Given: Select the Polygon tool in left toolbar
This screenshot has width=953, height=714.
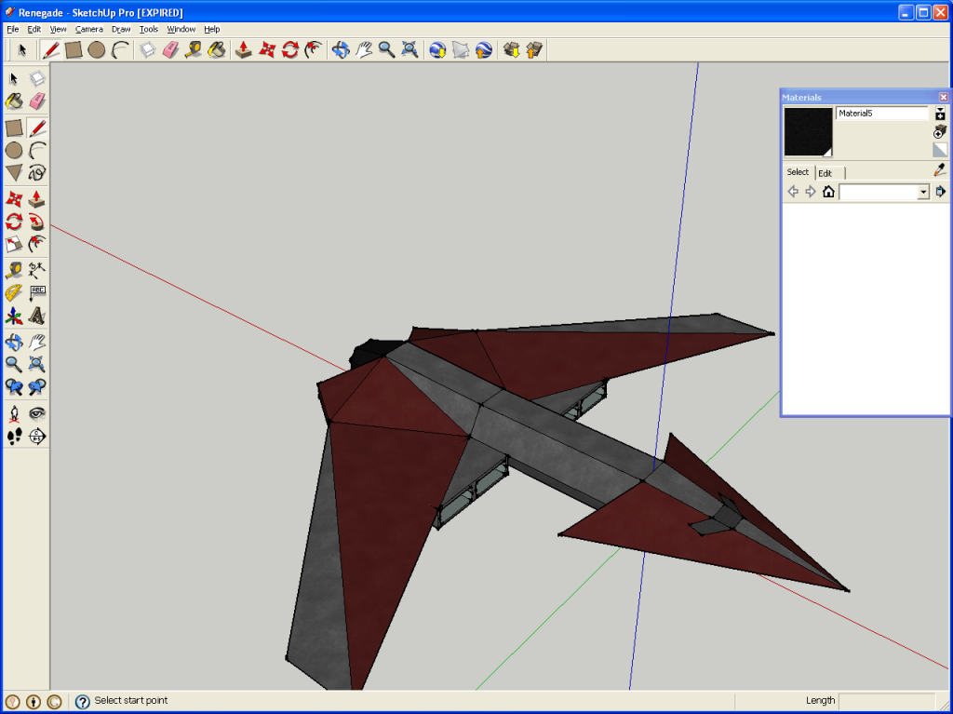Looking at the screenshot, I should click(14, 173).
